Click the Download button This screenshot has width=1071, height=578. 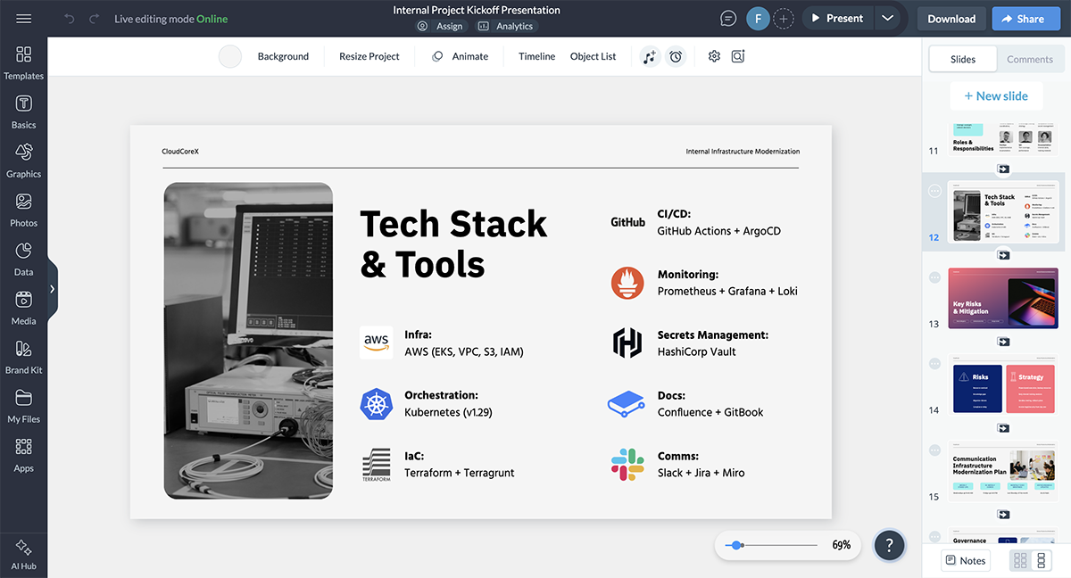[951, 19]
